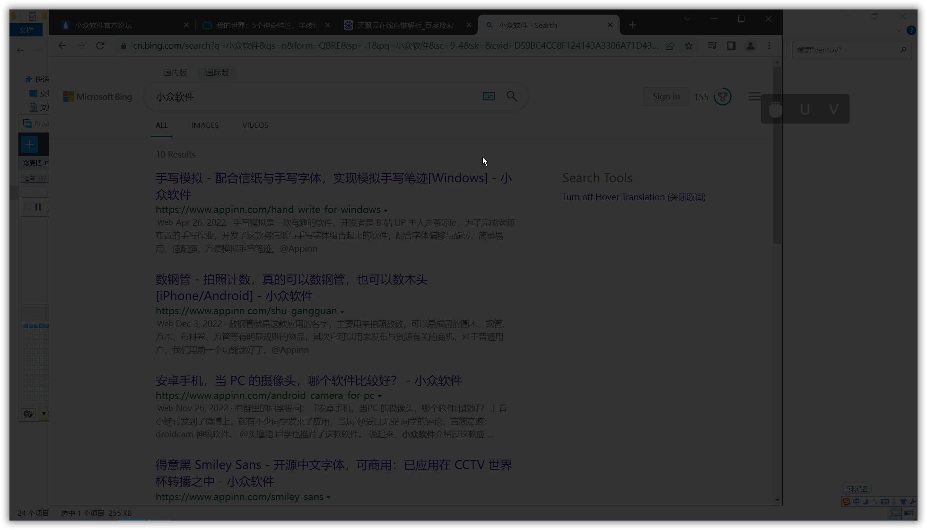Expand dropdown arrow beside hand-write-for-windows URL
927x530 pixels.
pos(385,211)
